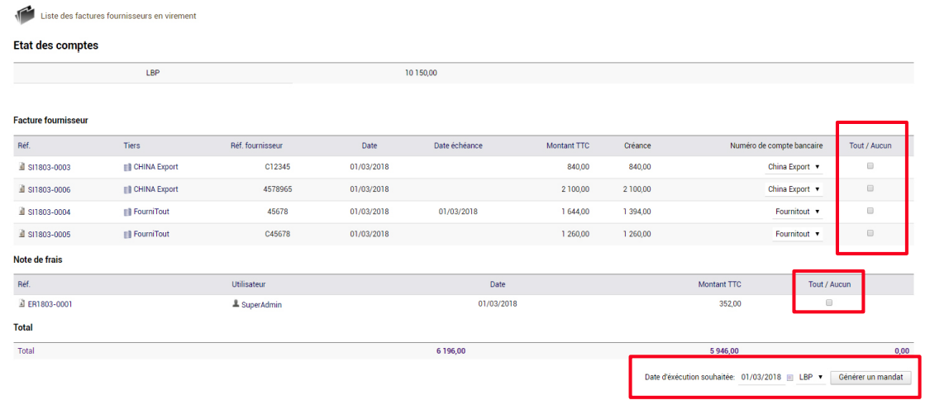Screen dimensions: 930x405
Task: Open the LBP bank dropdown near Générer un mandat
Action: click(x=811, y=377)
